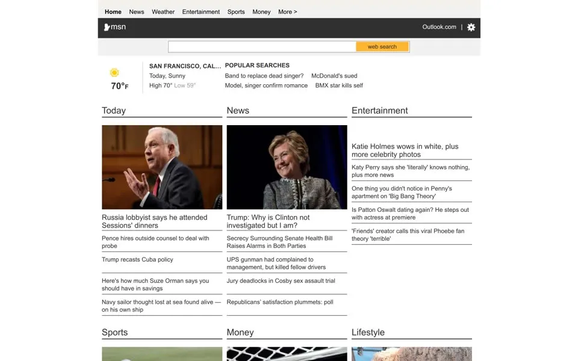Open 'Band to replace dead singer?' search

(264, 76)
